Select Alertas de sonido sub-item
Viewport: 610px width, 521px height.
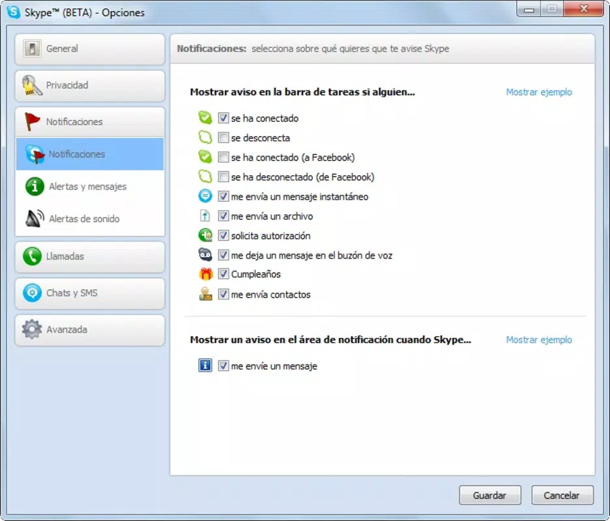90,219
